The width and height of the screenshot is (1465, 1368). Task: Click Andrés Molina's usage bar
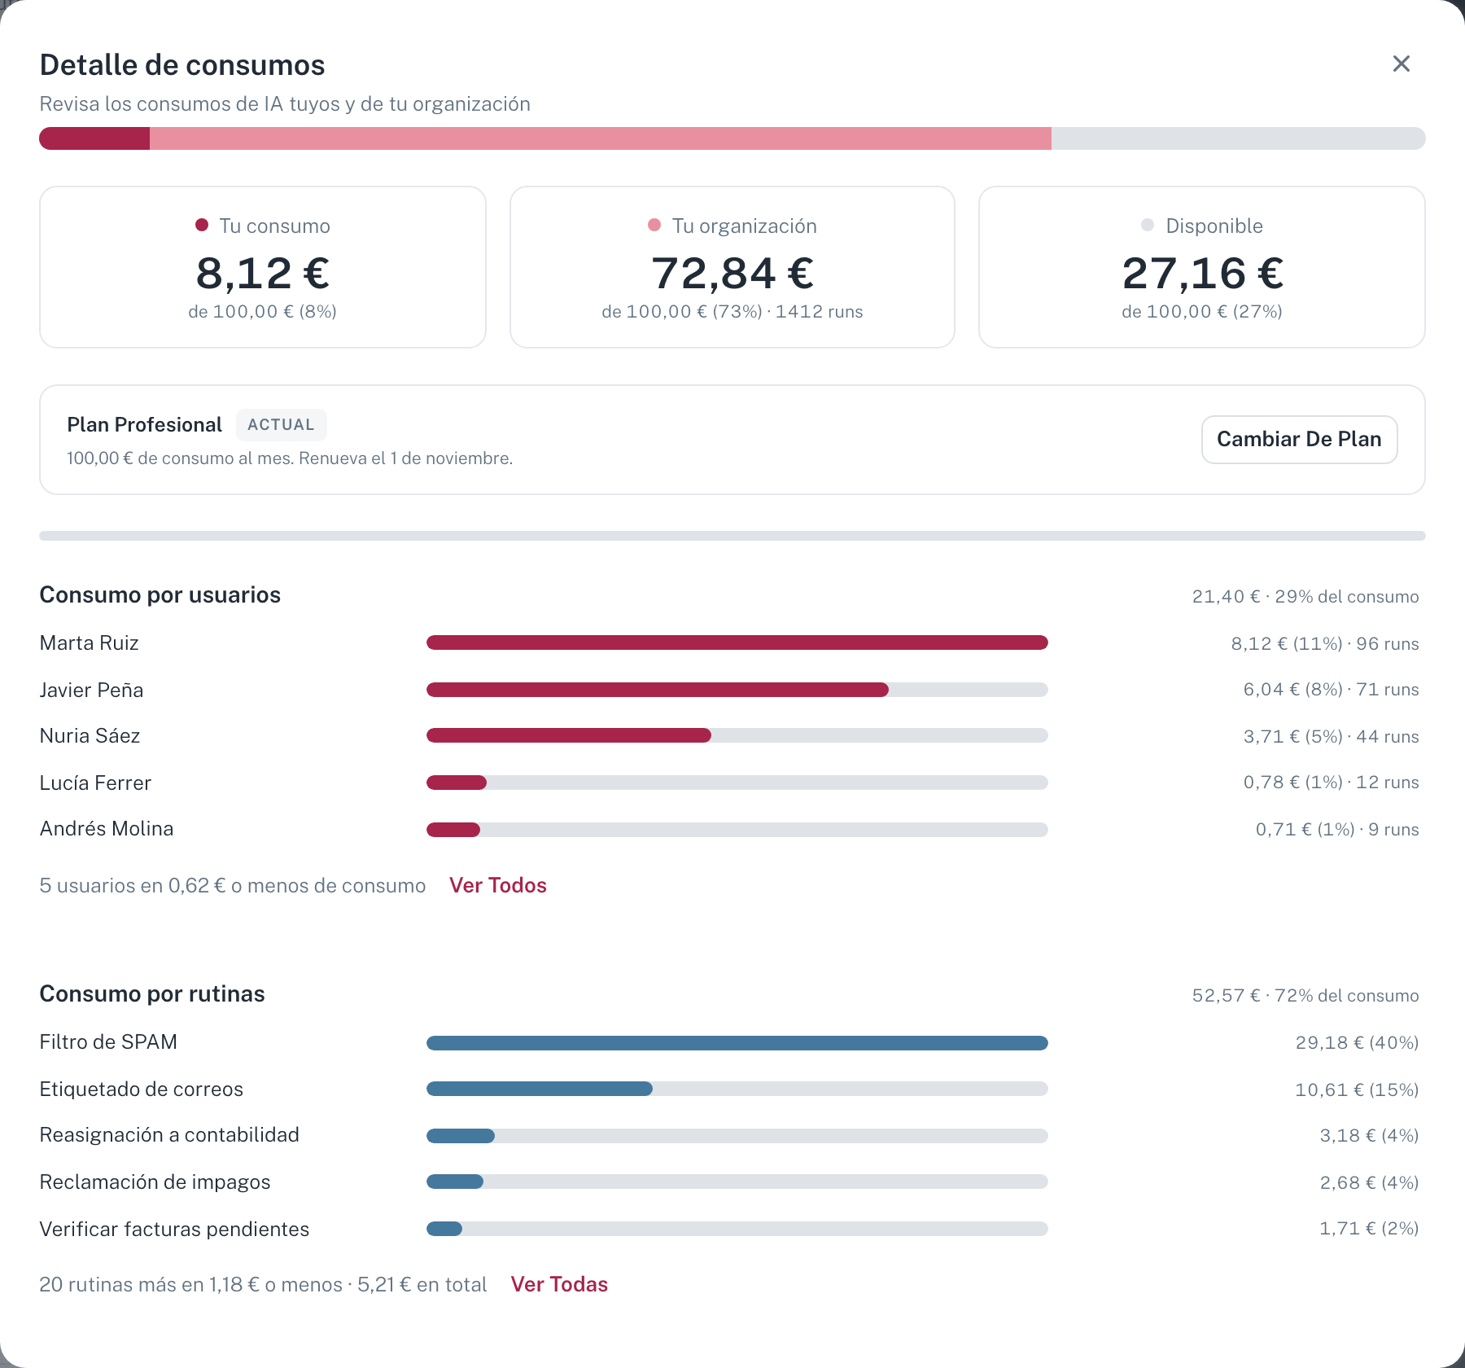pyautogui.click(x=737, y=830)
